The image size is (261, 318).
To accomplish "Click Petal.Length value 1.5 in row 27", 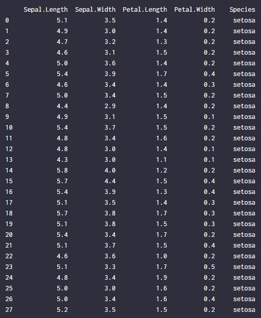I will (x=161, y=310).
